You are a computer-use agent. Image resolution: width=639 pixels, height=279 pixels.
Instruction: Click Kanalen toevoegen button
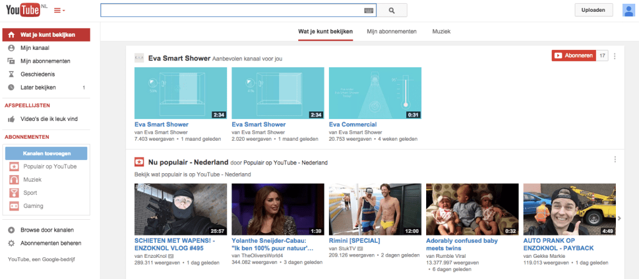click(x=46, y=153)
